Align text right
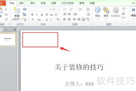Screen dimensions: 136x91 (x=74, y=19)
